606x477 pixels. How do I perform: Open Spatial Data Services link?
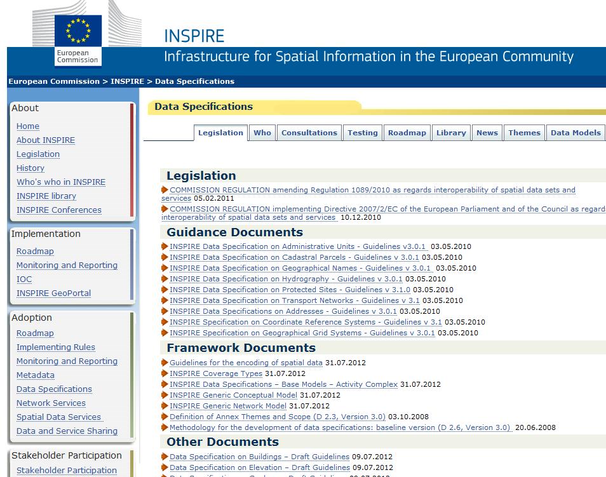click(60, 417)
